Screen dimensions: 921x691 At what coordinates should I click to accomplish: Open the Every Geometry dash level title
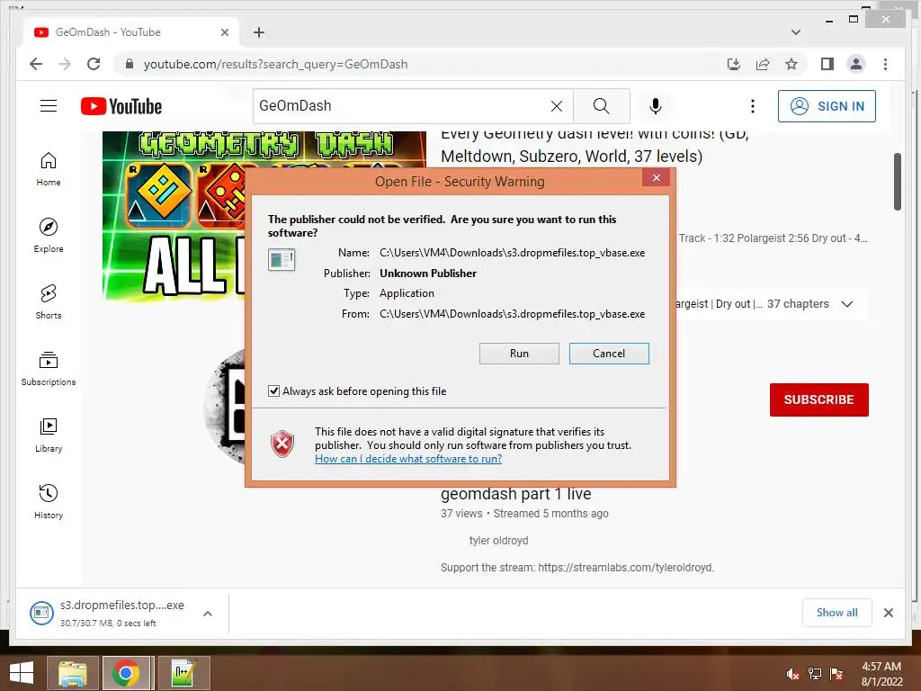[595, 145]
